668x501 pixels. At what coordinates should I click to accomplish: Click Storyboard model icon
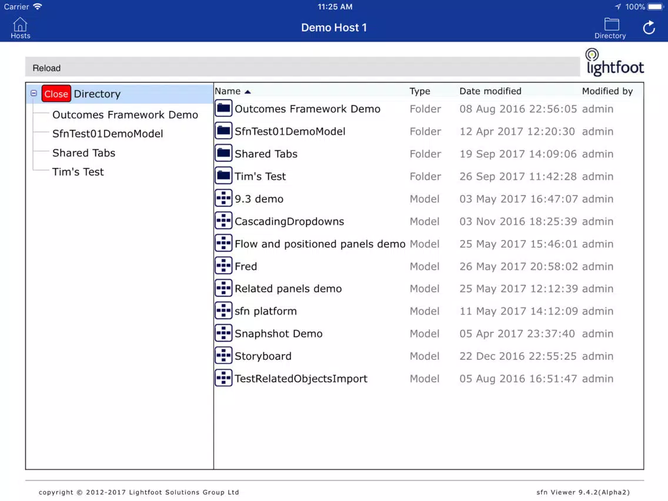click(223, 356)
